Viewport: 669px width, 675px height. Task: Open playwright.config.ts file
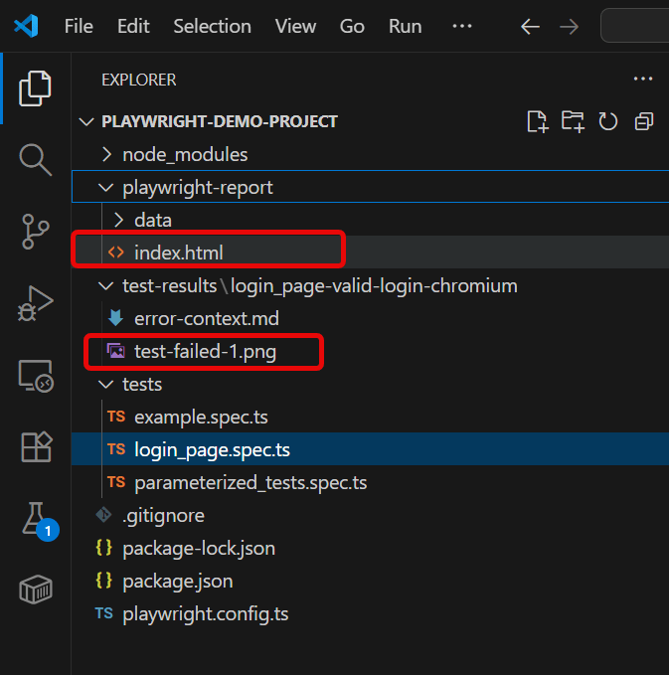coord(205,613)
